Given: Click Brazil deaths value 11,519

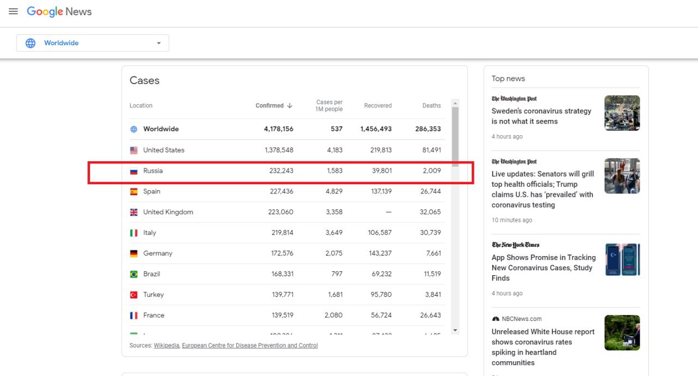Looking at the screenshot, I should pos(431,274).
